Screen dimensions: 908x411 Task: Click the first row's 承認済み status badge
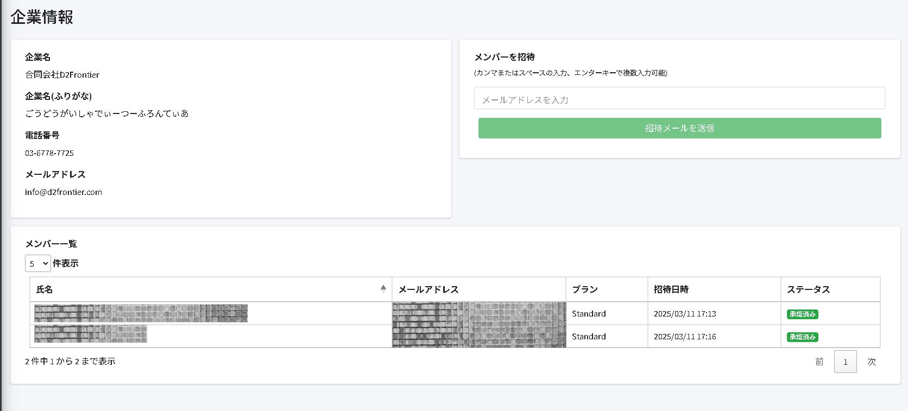click(x=802, y=314)
